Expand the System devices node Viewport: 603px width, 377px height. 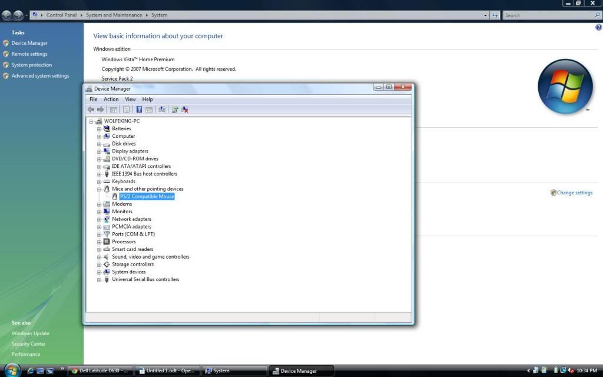pos(99,272)
